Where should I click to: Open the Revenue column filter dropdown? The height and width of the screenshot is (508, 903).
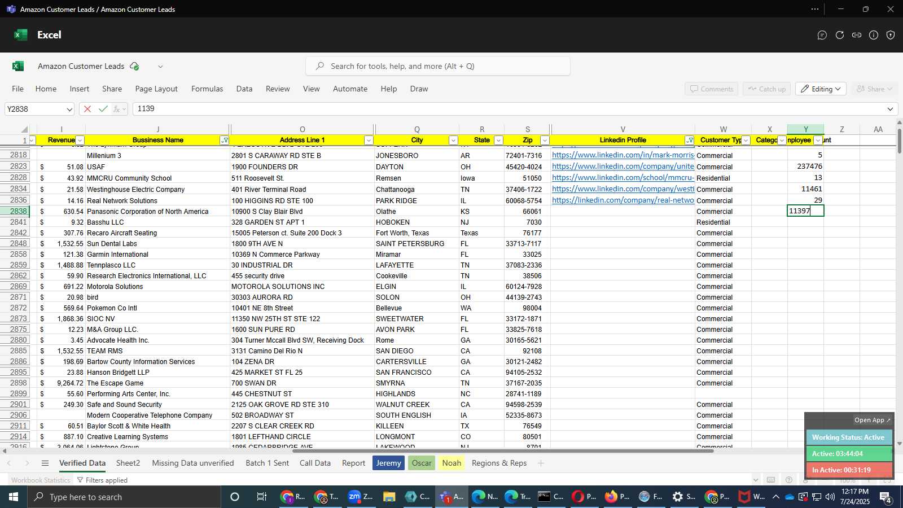click(x=80, y=141)
